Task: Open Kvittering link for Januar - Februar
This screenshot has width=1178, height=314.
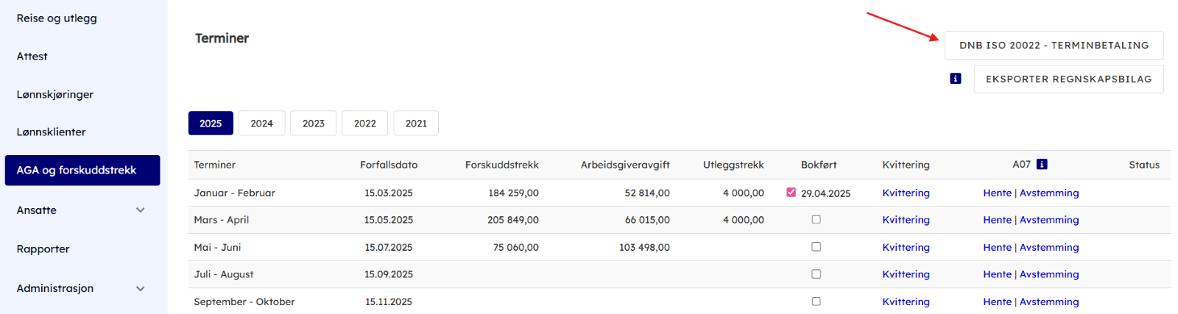Action: pos(906,193)
